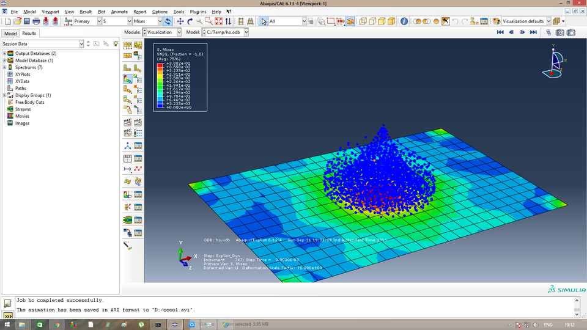Toggle the synchronize field output button
This screenshot has width=587, height=330.
pos(168,21)
